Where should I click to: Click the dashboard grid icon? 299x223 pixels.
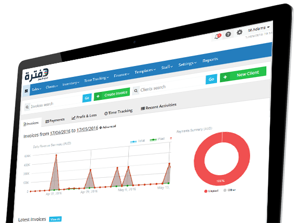coord(26,91)
